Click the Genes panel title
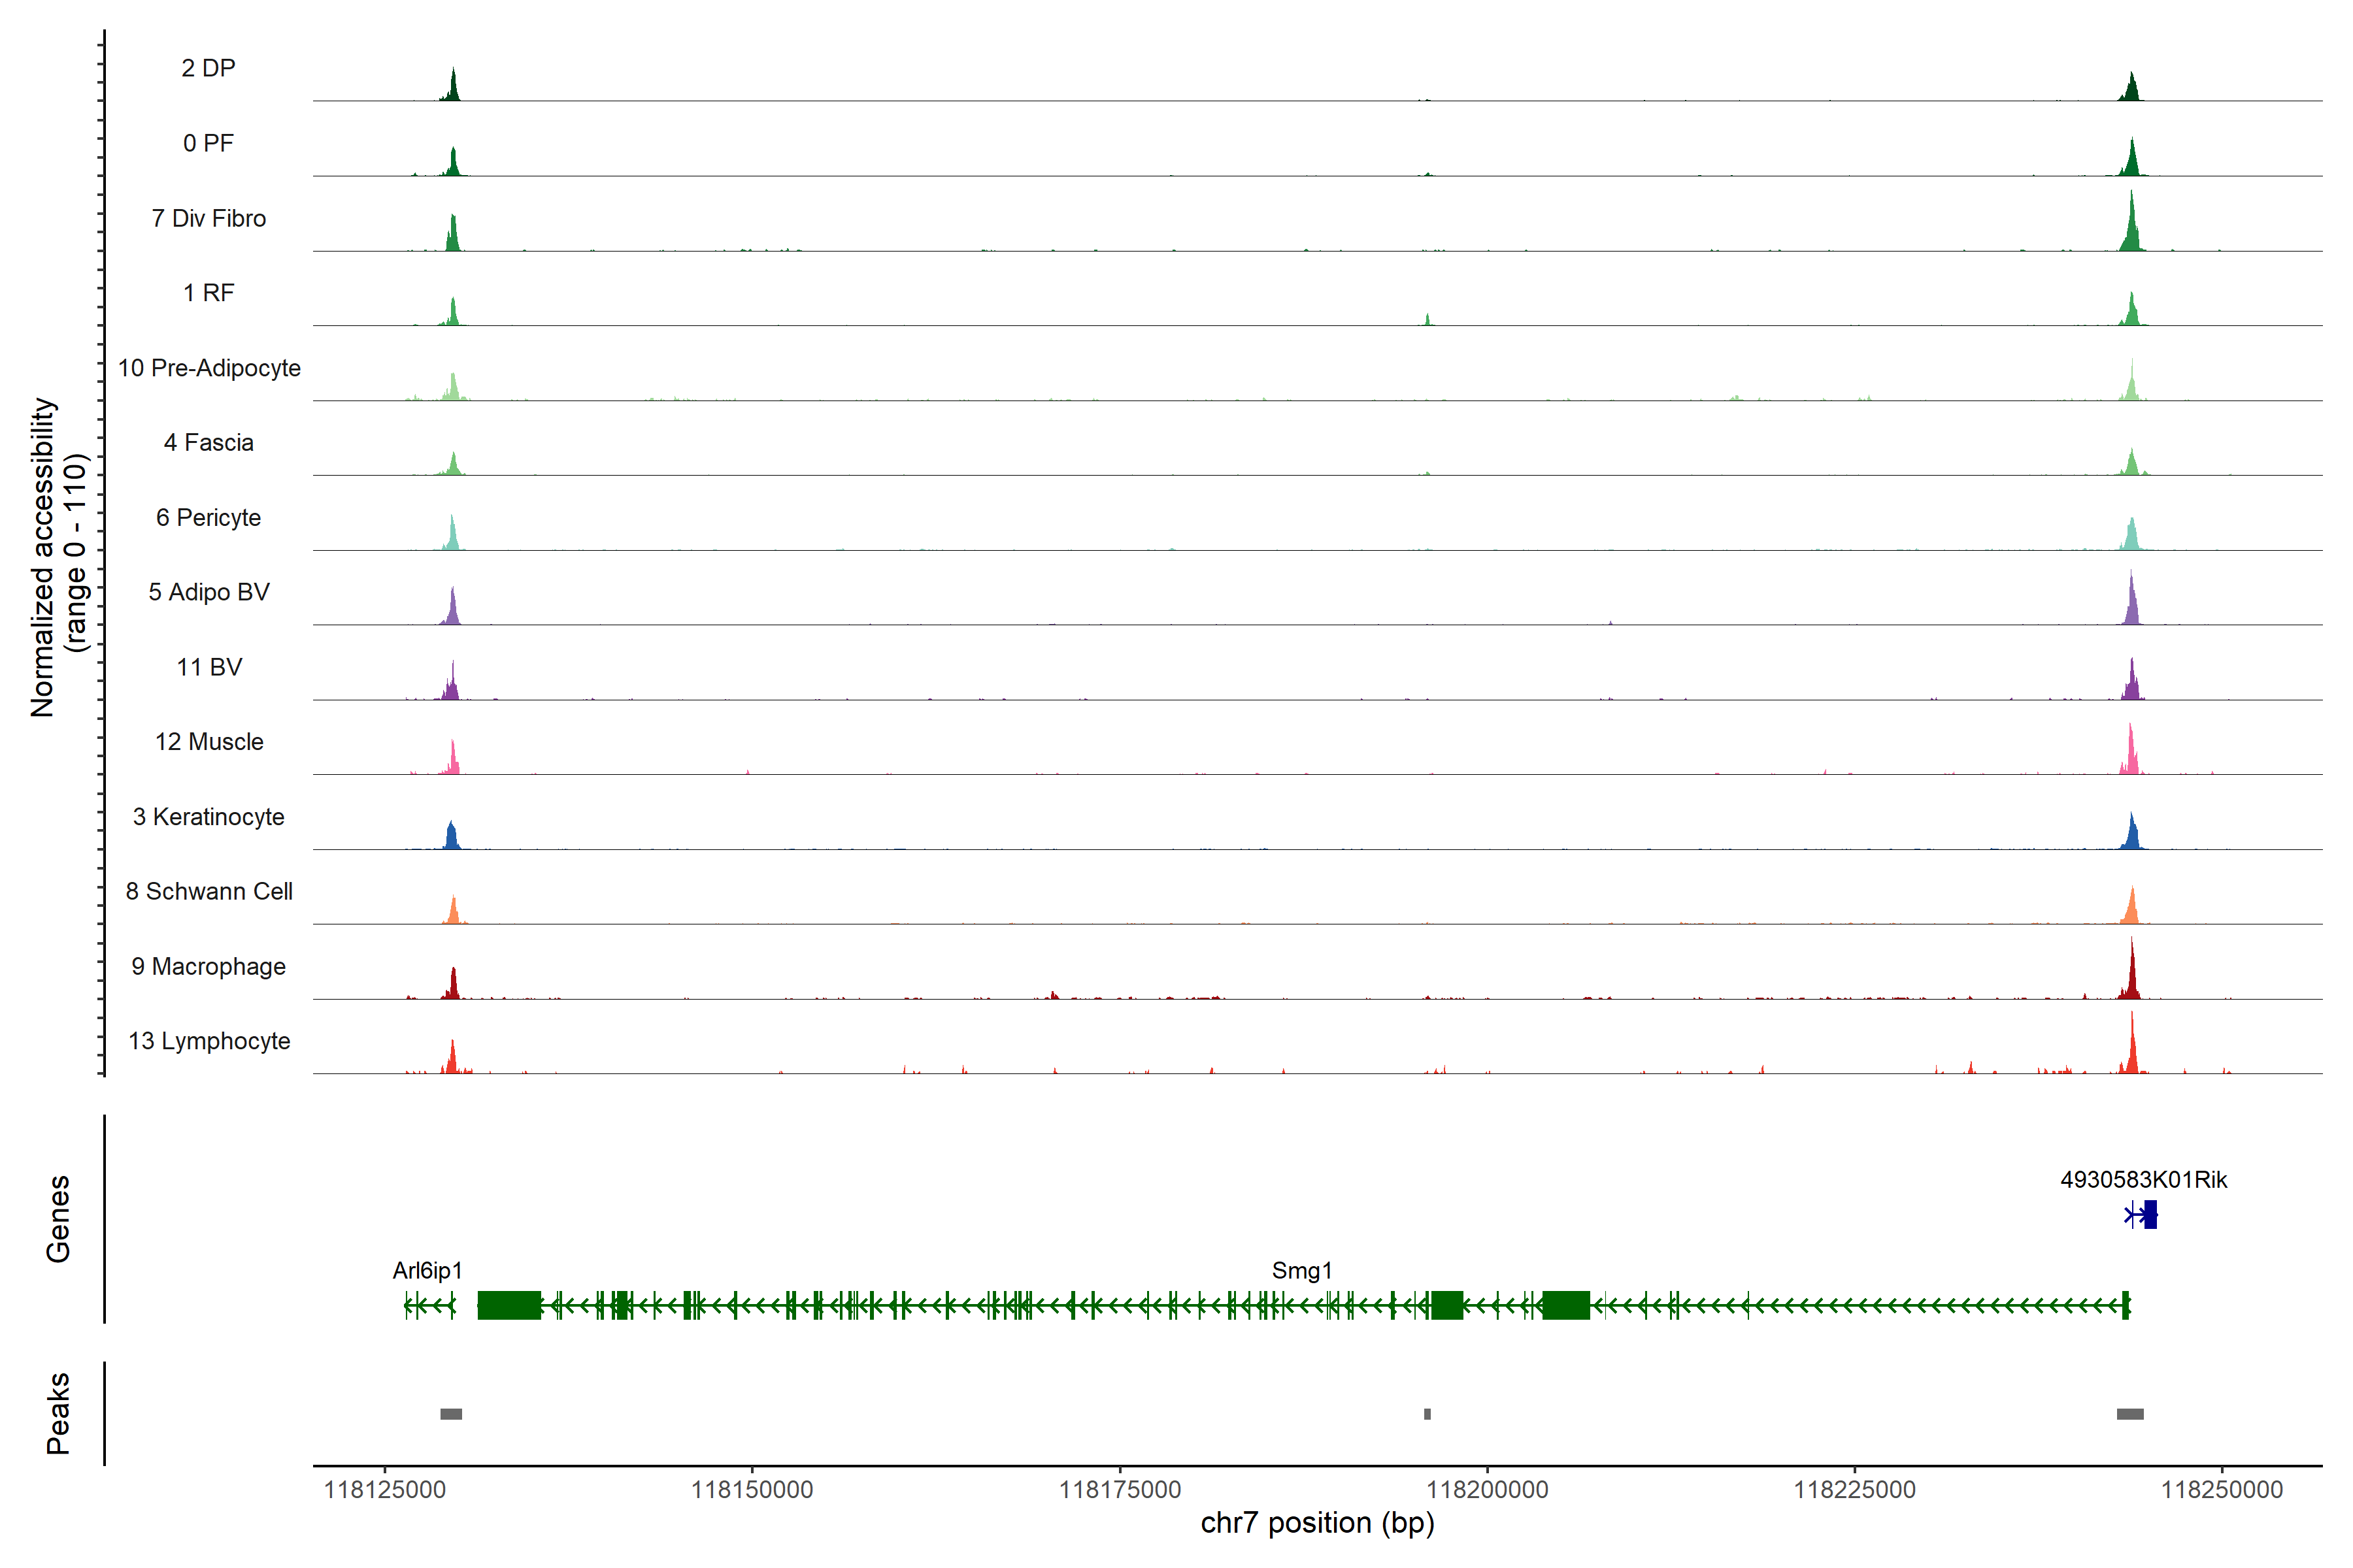This screenshot has height=1568, width=2353. pos(58,1219)
